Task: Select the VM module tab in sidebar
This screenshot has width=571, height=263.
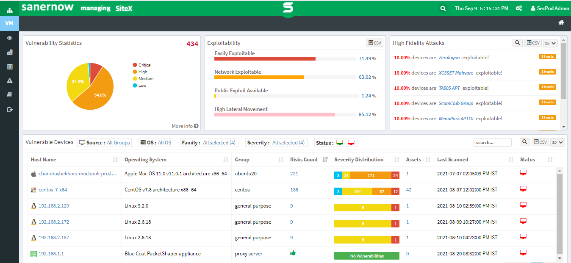Action: tap(9, 23)
